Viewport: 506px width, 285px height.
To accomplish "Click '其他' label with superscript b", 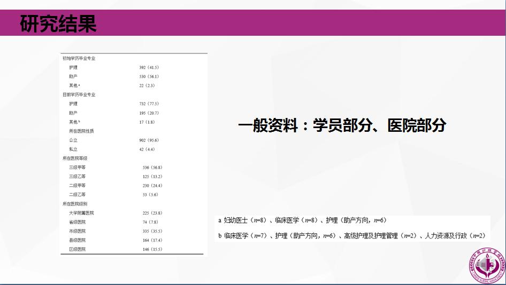I will coord(73,122).
